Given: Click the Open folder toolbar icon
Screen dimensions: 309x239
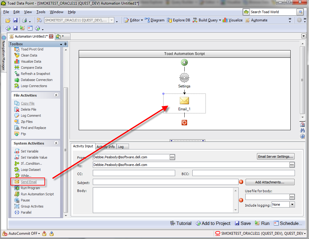Looking at the screenshot, I should pos(8,20).
